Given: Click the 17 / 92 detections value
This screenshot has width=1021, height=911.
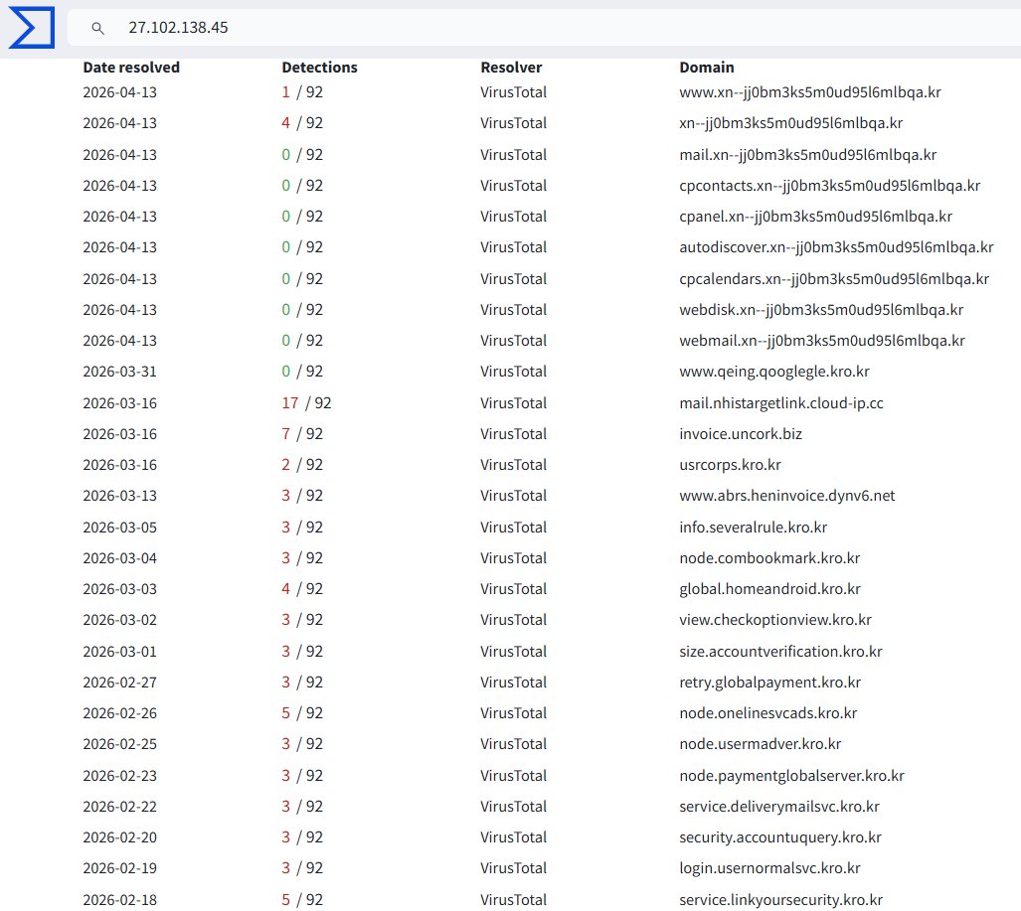Looking at the screenshot, I should pyautogui.click(x=306, y=403).
